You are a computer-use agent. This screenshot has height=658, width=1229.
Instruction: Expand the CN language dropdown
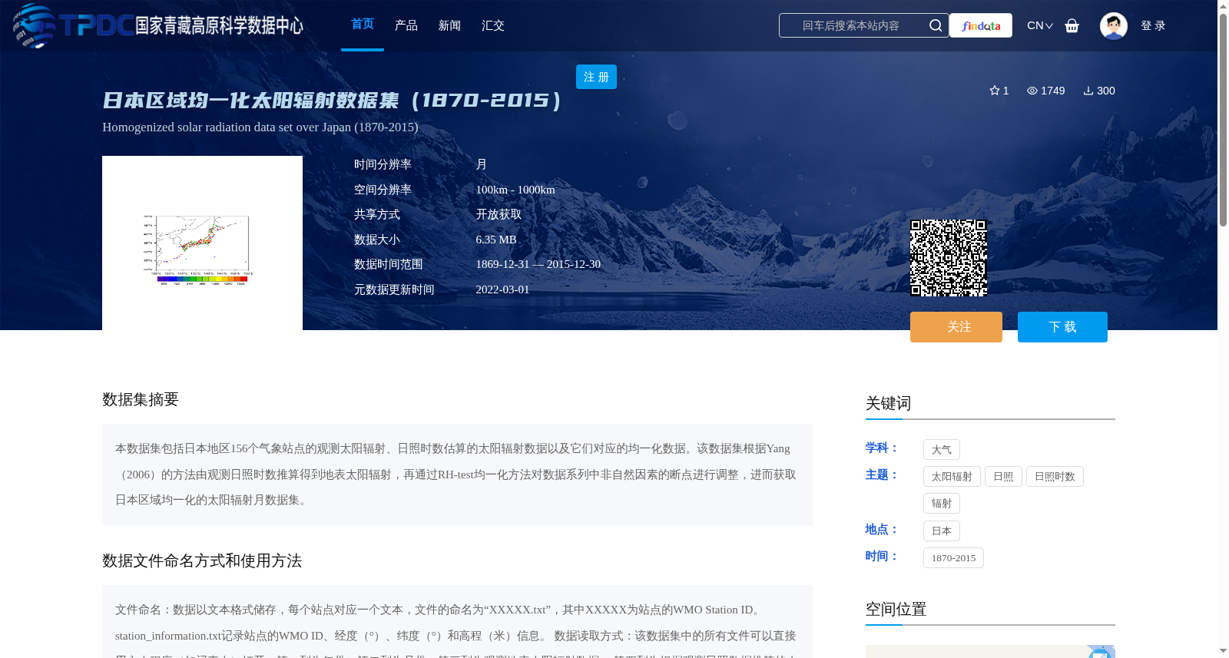1040,25
